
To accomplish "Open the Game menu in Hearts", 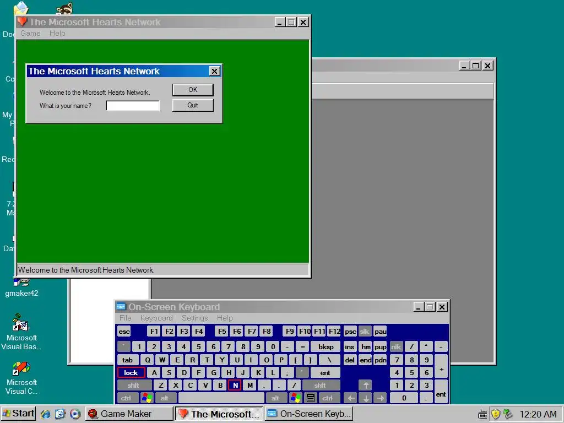I will click(30, 34).
